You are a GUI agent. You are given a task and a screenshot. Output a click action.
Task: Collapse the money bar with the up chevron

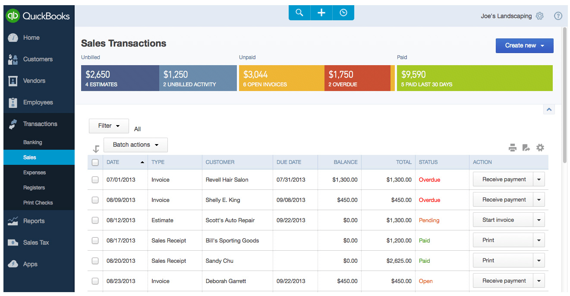(549, 110)
